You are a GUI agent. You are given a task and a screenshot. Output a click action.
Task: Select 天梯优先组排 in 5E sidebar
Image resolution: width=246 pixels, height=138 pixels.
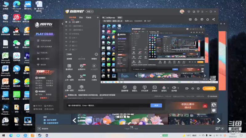coord(44,40)
